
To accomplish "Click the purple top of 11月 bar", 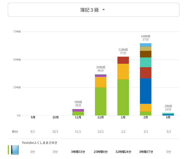I will pos(78,110).
